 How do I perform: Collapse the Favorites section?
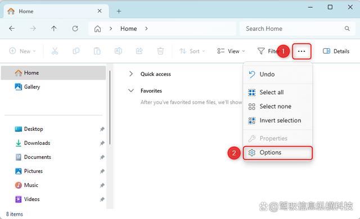(131, 90)
